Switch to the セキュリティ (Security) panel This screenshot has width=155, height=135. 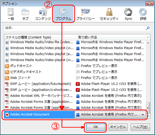[x=109, y=14]
